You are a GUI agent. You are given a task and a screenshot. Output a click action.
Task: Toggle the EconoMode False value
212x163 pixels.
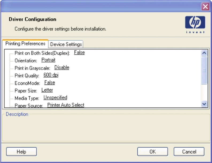pyautogui.click(x=49, y=82)
